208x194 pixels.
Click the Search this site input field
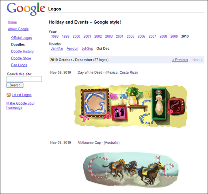pyautogui.click(x=24, y=79)
